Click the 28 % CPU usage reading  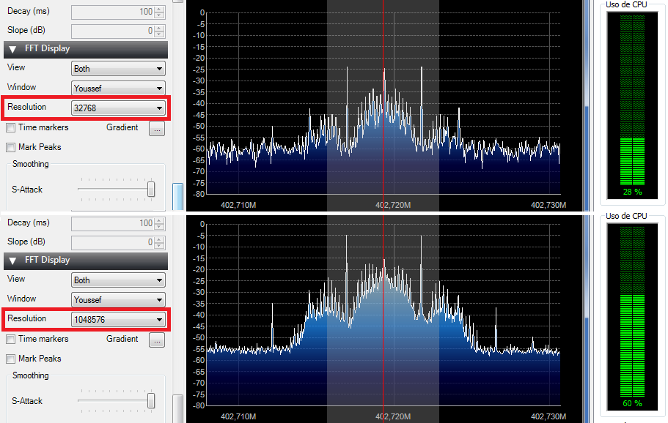[x=632, y=192]
